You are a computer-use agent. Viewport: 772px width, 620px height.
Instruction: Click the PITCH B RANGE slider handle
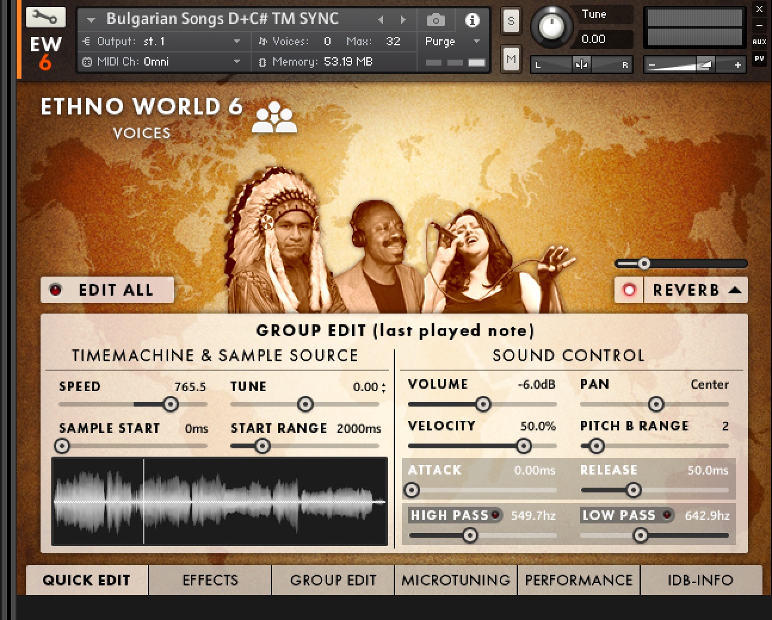(x=596, y=446)
